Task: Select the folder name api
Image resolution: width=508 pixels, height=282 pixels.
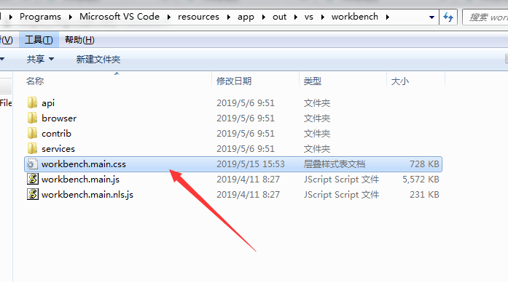Action: click(x=48, y=103)
